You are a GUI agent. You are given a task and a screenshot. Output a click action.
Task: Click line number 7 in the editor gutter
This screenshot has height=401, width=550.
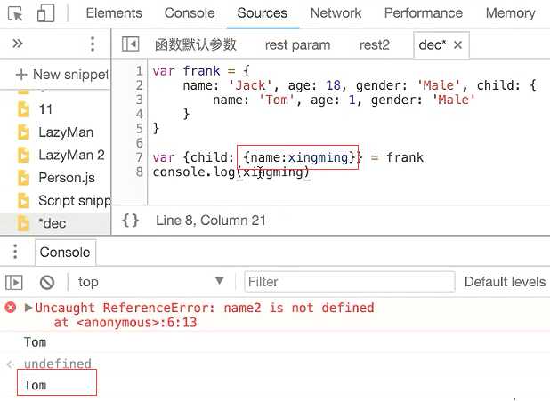(x=139, y=157)
